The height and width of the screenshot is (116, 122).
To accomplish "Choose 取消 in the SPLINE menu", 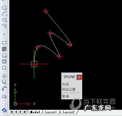I will [66, 96].
